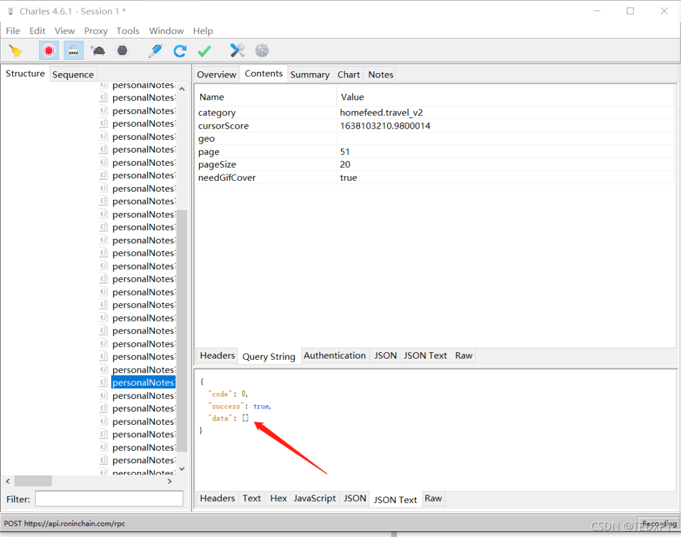
Task: Click the cursorScore value 1638103210.9800014
Action: (385, 126)
